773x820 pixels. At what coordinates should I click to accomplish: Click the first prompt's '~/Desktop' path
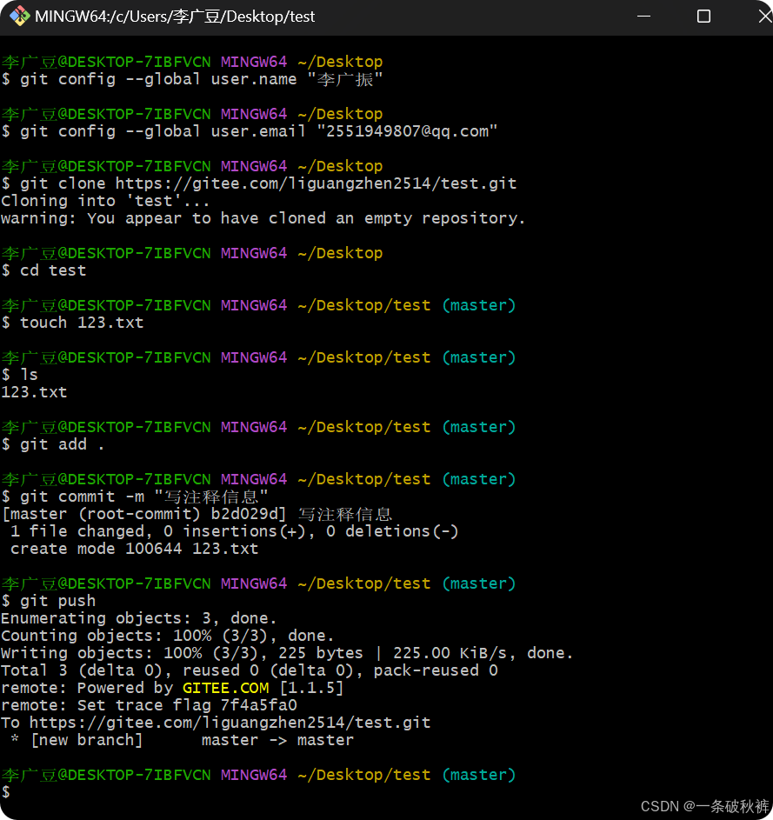click(340, 62)
